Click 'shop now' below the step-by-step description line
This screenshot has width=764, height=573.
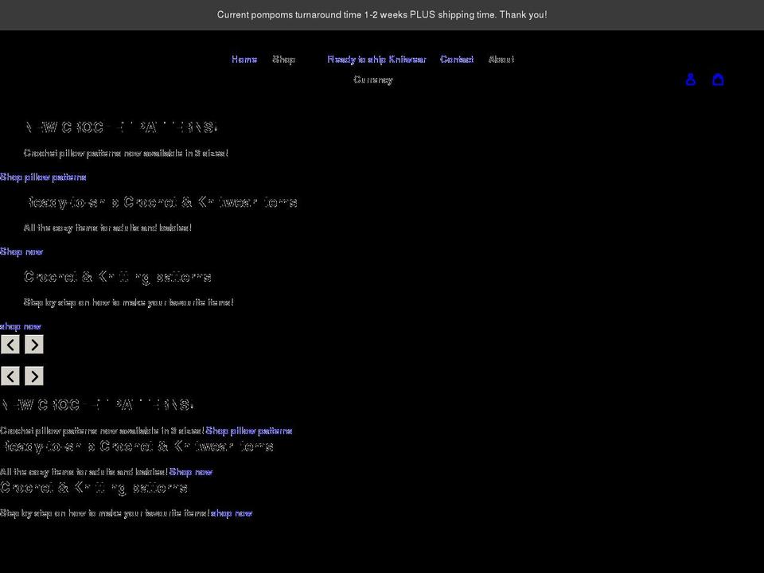[21, 326]
